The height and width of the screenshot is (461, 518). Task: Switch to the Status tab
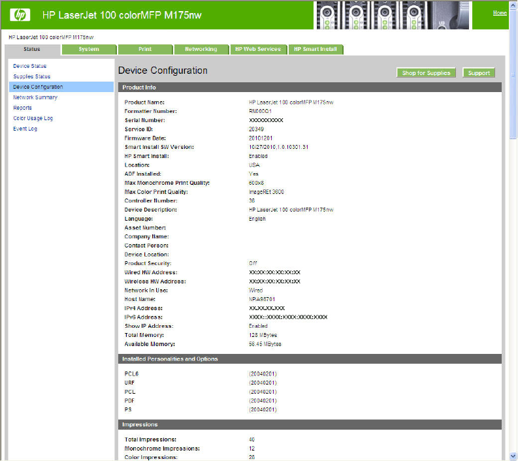[x=32, y=49]
